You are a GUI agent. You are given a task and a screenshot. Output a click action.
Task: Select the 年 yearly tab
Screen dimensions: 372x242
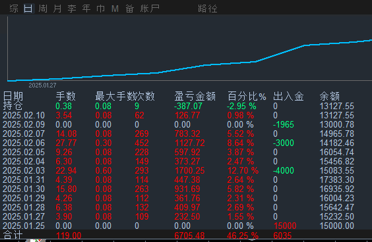86,9
